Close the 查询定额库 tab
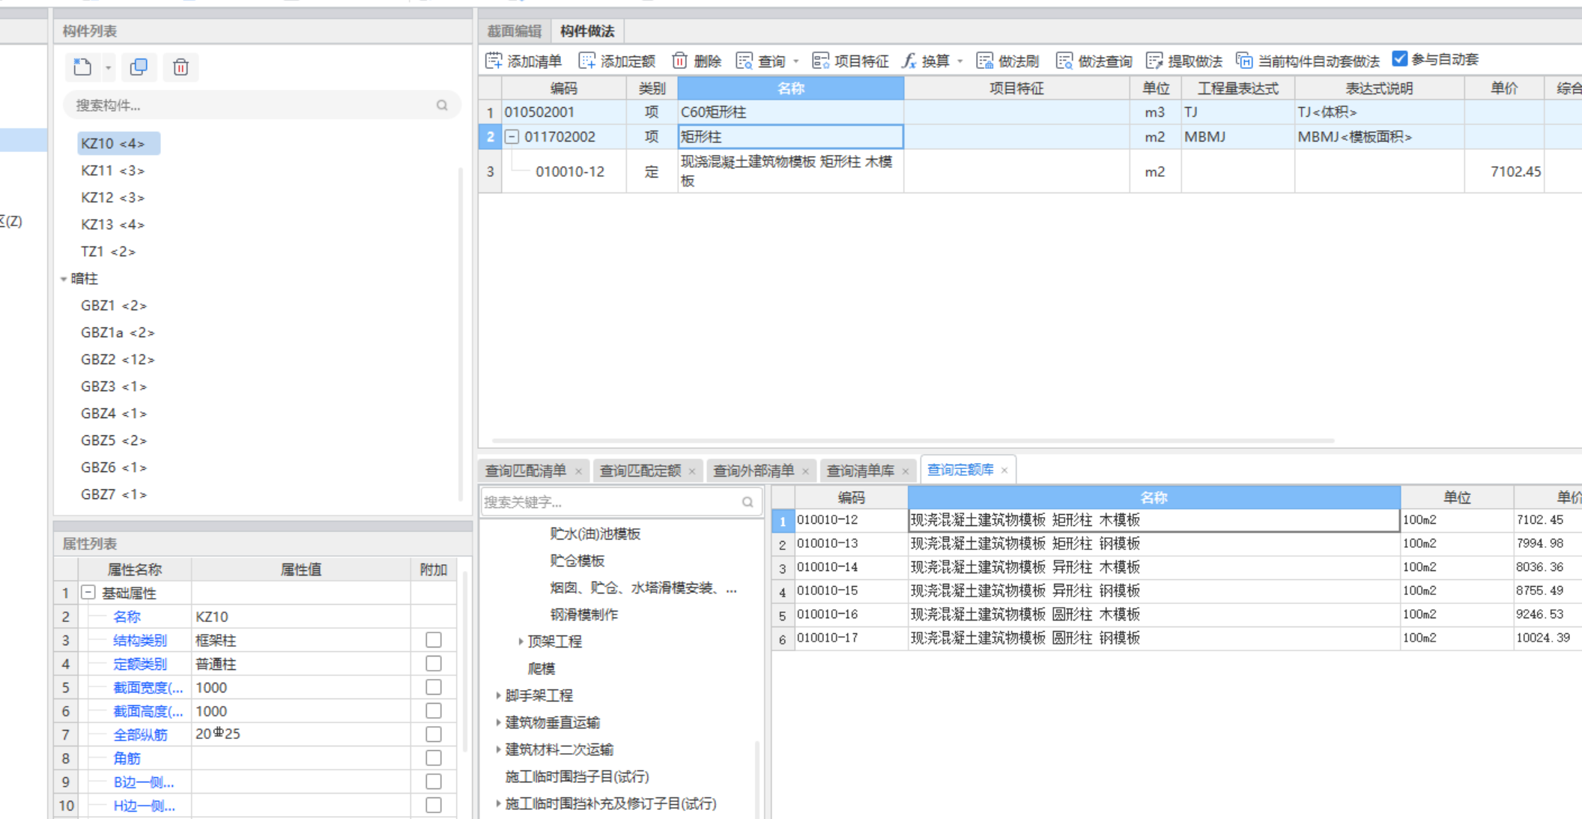Image resolution: width=1582 pixels, height=819 pixels. click(1004, 471)
